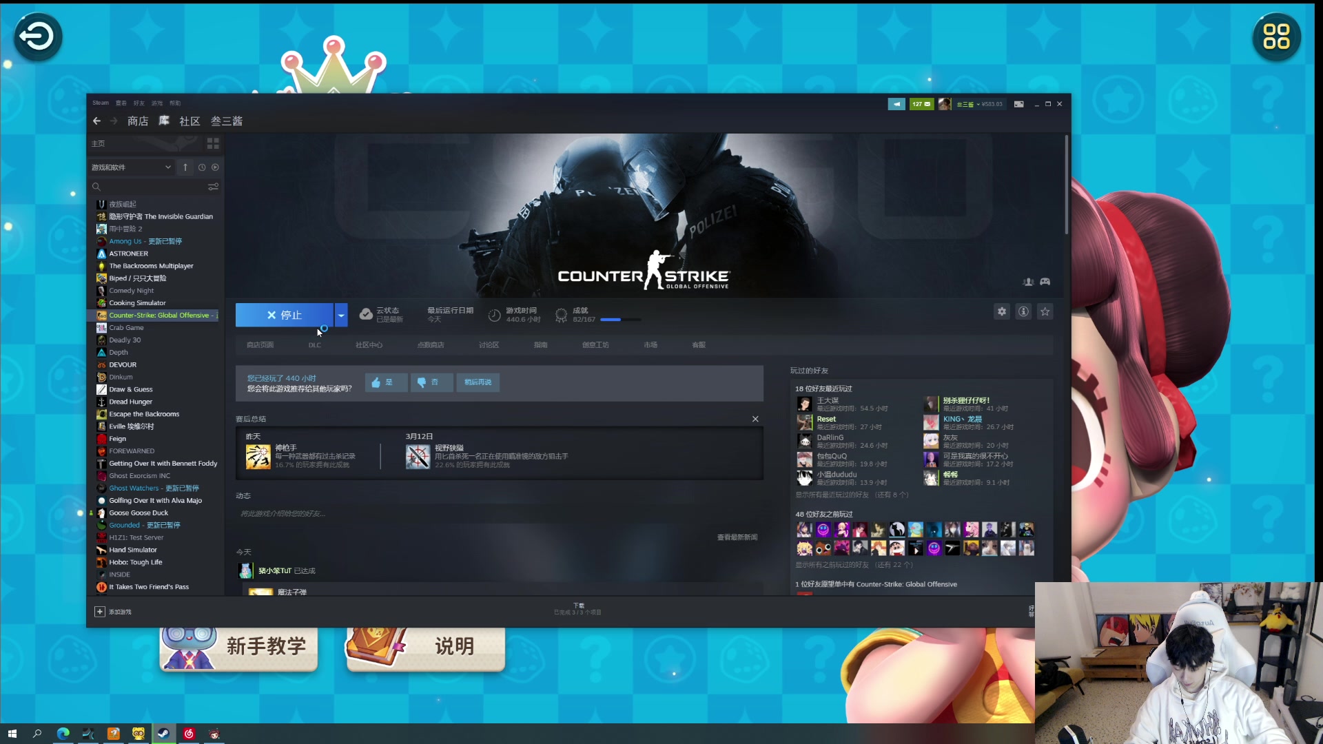Open advanced library filter icon
This screenshot has height=744, width=1323.
pyautogui.click(x=213, y=187)
